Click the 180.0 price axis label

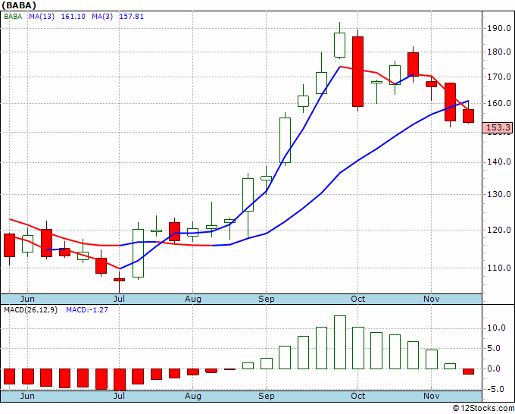coord(498,52)
